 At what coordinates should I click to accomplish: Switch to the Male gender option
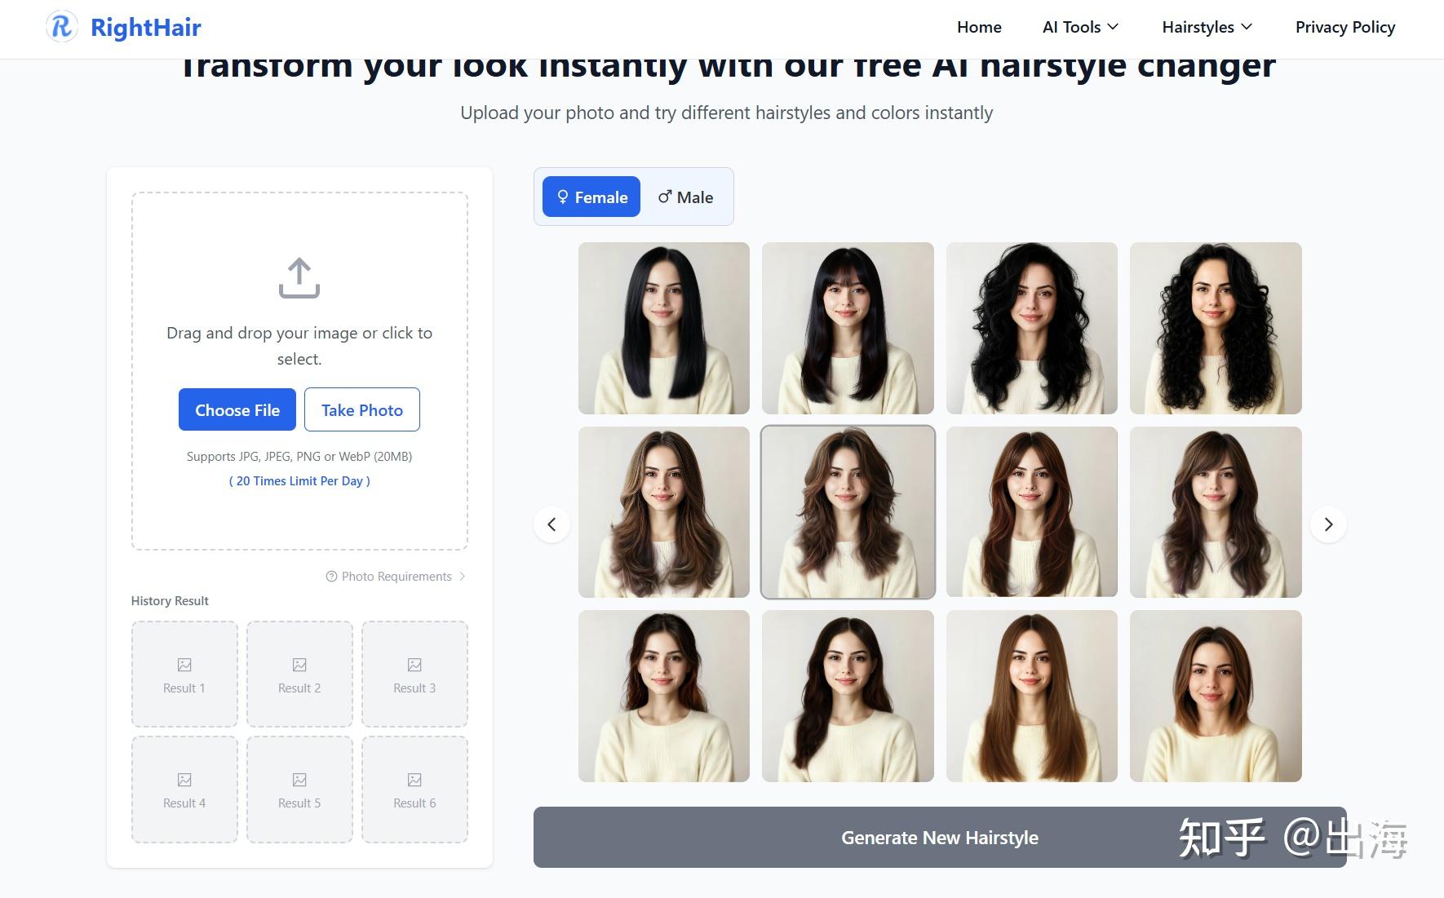(685, 197)
